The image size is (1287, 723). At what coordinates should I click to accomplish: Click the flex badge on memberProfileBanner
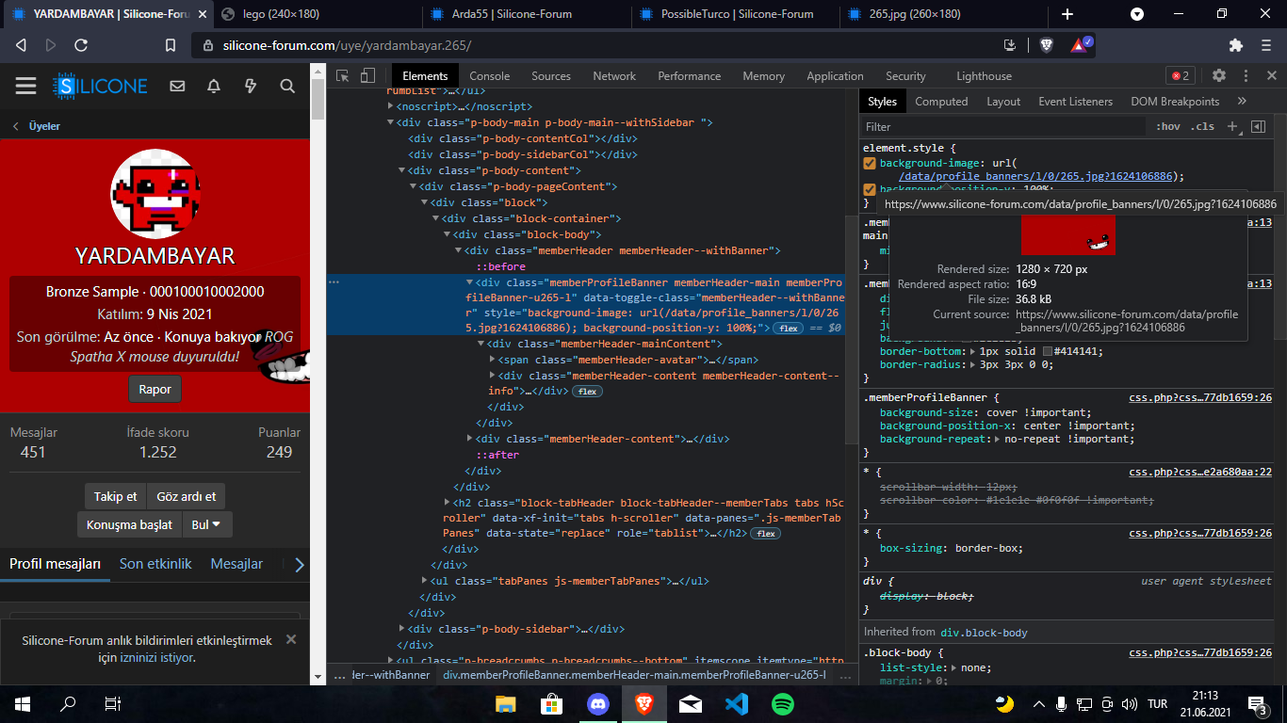click(x=788, y=328)
